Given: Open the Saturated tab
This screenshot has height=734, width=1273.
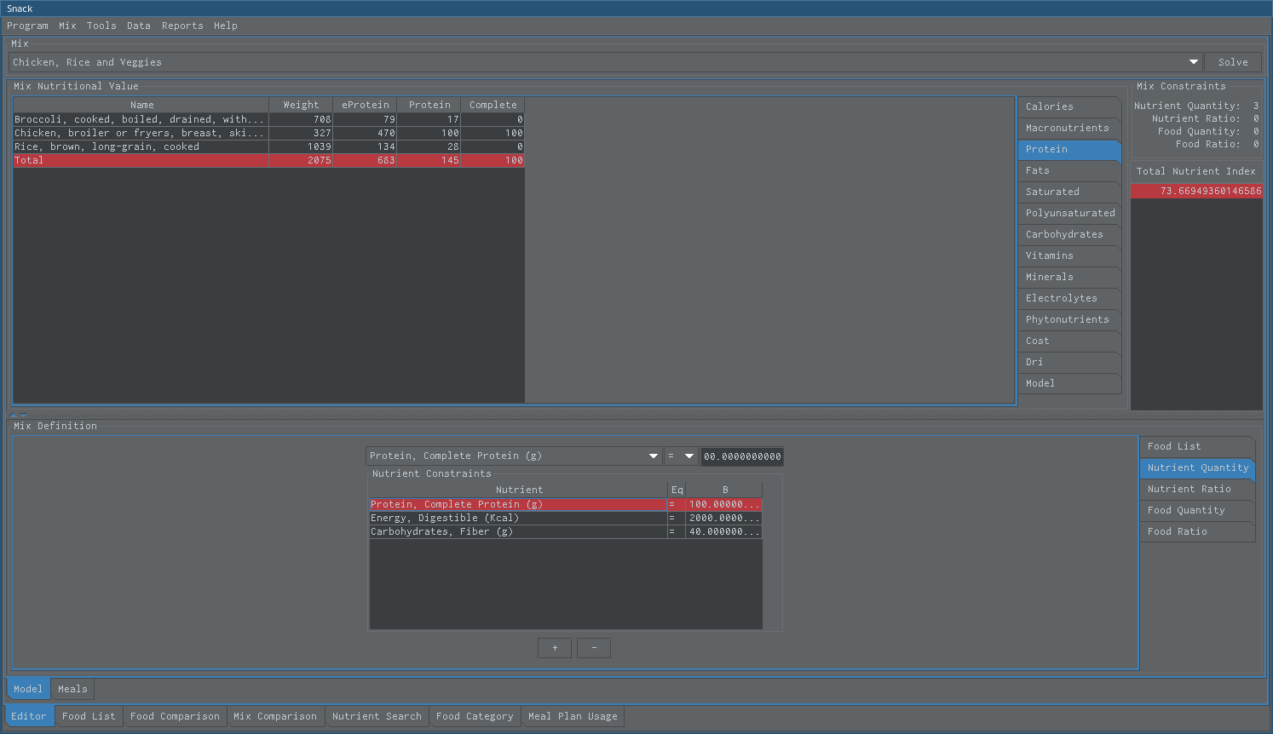Looking at the screenshot, I should 1069,192.
